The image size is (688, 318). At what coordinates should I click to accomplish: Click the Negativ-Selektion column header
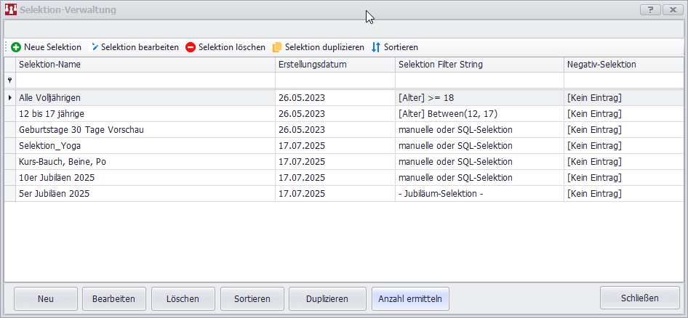(623, 65)
